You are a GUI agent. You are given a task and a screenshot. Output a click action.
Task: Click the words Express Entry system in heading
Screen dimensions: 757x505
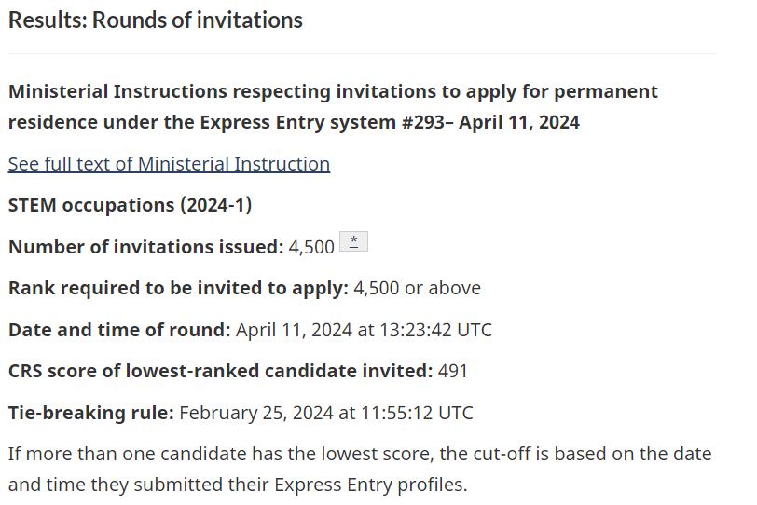click(298, 122)
